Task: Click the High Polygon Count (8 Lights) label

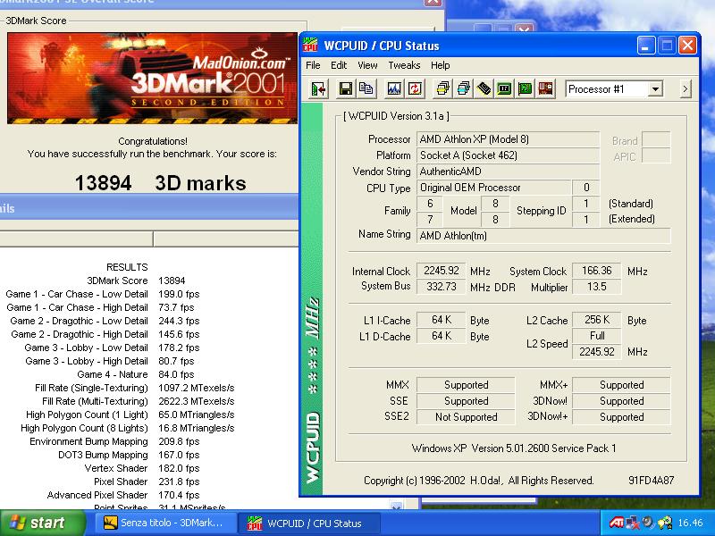Action: point(84,428)
